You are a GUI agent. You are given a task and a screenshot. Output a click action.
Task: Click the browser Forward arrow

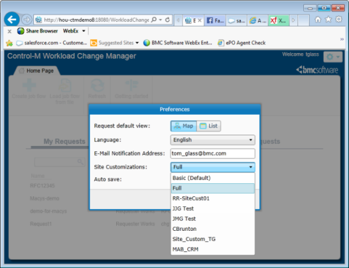[x=27, y=20]
